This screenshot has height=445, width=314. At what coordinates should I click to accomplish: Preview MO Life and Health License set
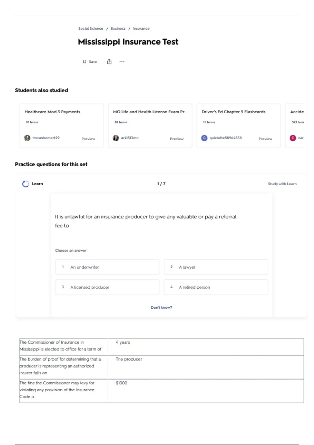(177, 139)
